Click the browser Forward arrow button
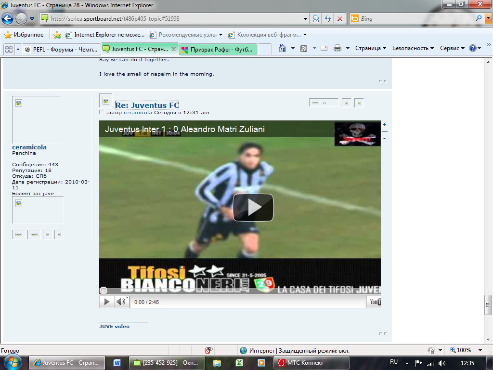The height and width of the screenshot is (370, 493). click(21, 19)
